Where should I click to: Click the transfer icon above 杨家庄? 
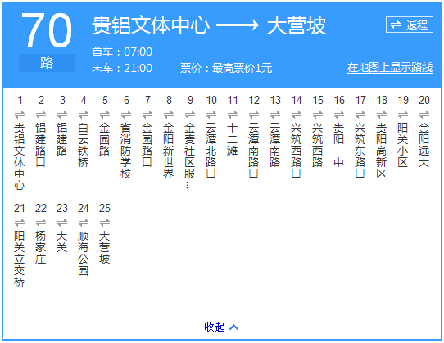(41, 223)
